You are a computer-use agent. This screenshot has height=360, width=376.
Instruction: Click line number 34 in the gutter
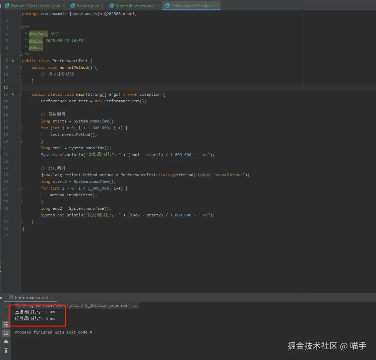click(x=6, y=236)
